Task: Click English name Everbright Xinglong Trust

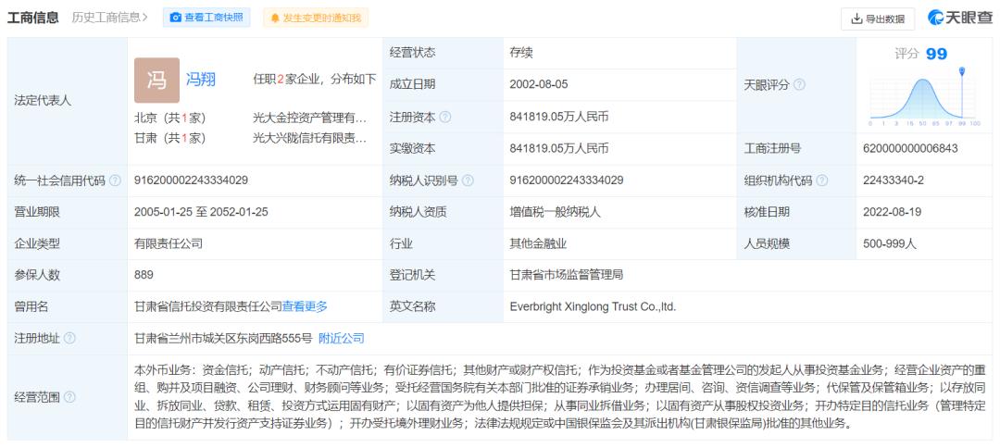Action: [x=593, y=306]
